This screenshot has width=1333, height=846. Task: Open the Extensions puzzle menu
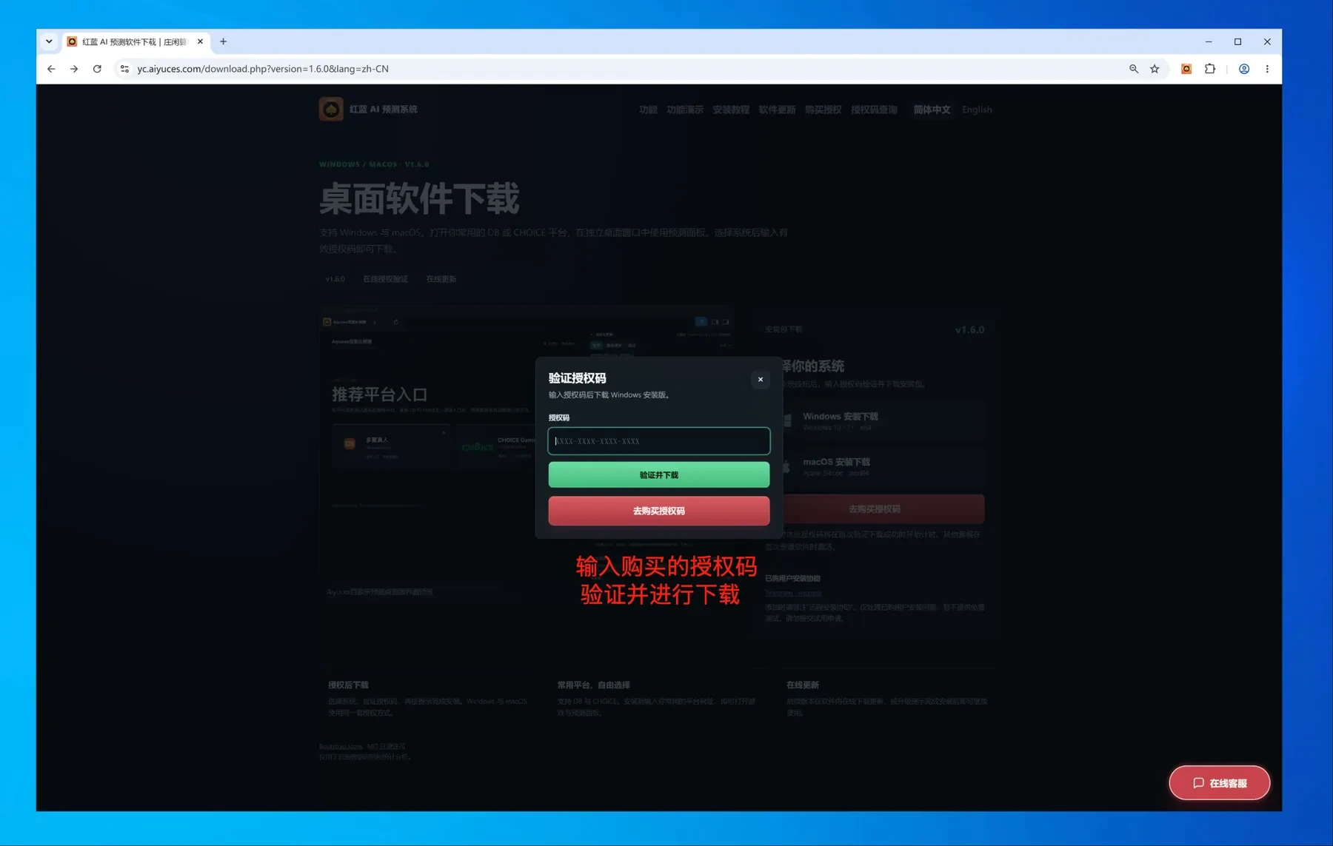[1210, 69]
